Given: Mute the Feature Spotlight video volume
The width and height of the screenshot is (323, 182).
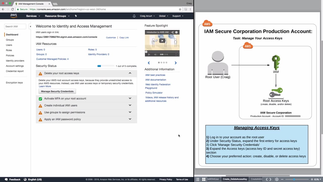Looking at the screenshot, I should pyautogui.click(x=155, y=54).
